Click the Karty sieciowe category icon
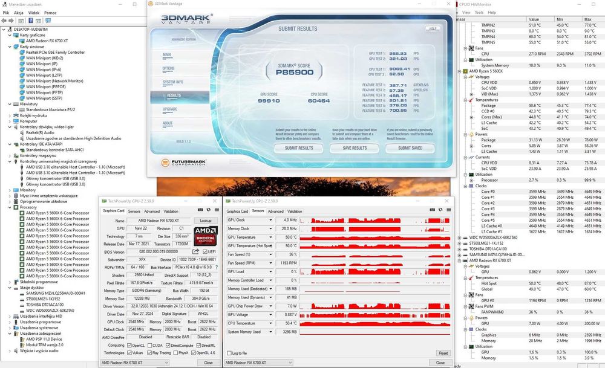605x368 pixels. (x=16, y=47)
